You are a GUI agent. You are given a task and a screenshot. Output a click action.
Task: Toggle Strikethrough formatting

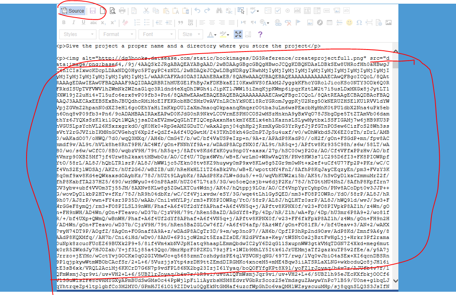pyautogui.click(x=93, y=23)
